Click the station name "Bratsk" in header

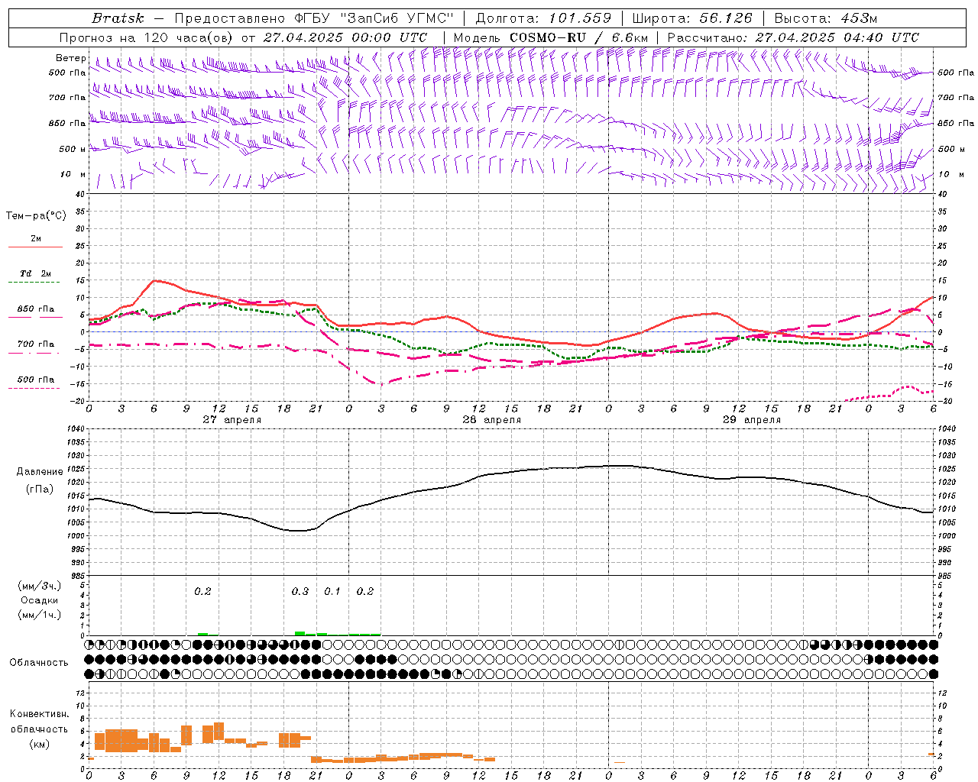118,18
